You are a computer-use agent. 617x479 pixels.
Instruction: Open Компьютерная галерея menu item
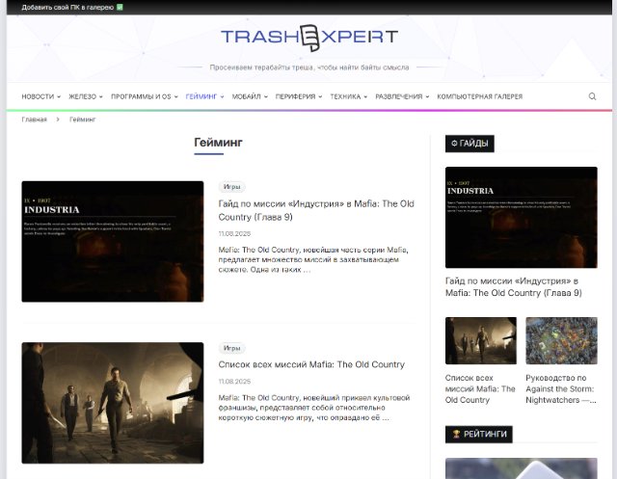pyautogui.click(x=480, y=96)
